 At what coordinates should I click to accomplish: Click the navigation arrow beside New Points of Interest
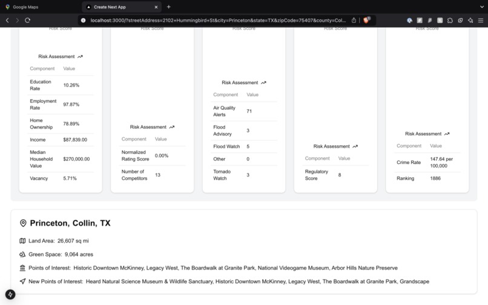coord(22,281)
